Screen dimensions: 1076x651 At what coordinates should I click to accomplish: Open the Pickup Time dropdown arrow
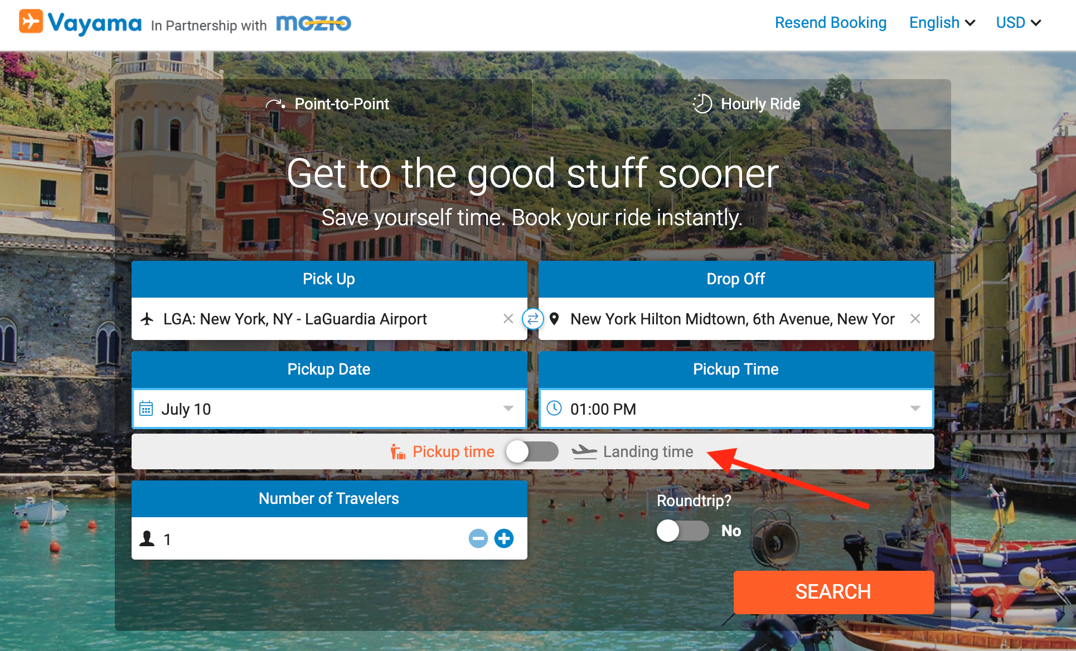915,409
